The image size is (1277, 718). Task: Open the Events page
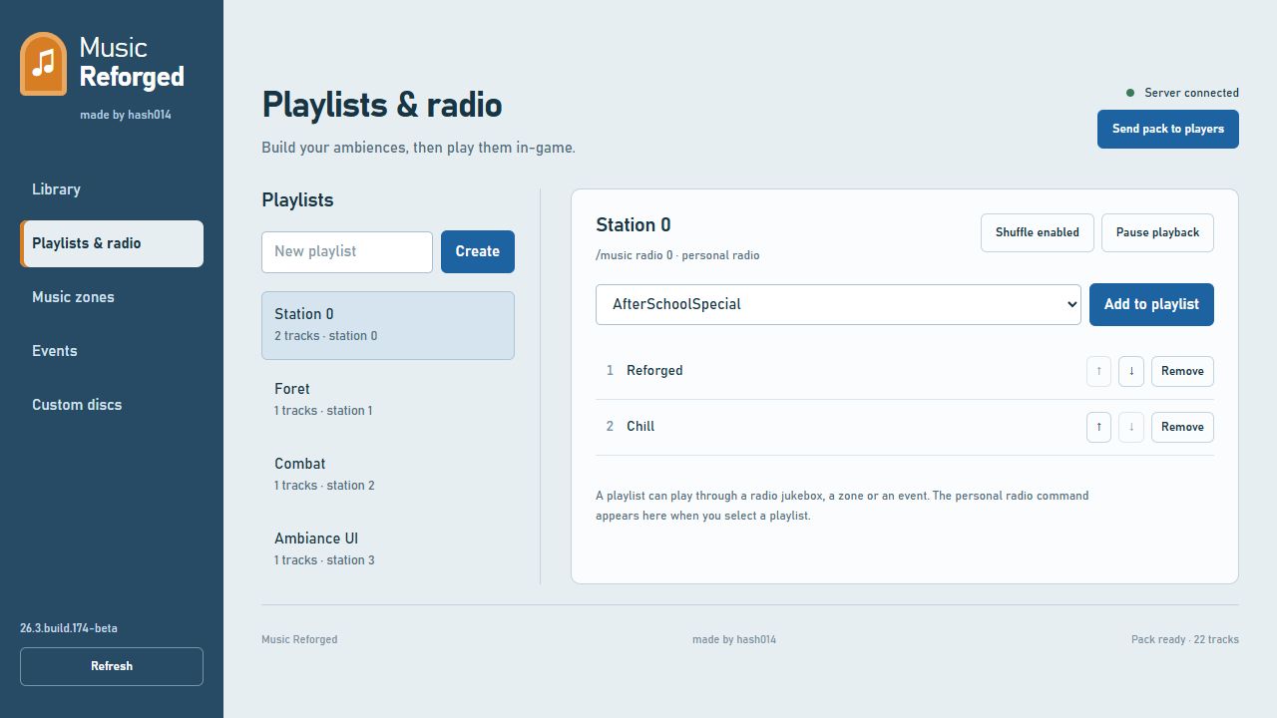(x=112, y=351)
